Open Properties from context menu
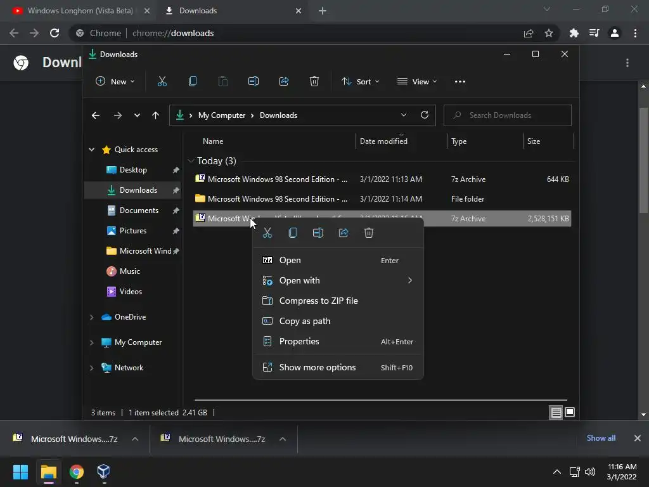The height and width of the screenshot is (487, 649). 338,342
